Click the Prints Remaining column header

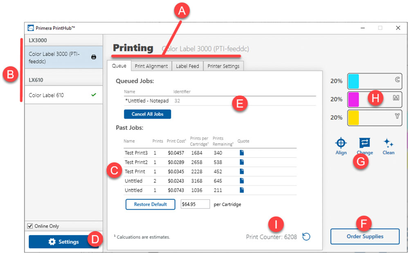pos(223,141)
